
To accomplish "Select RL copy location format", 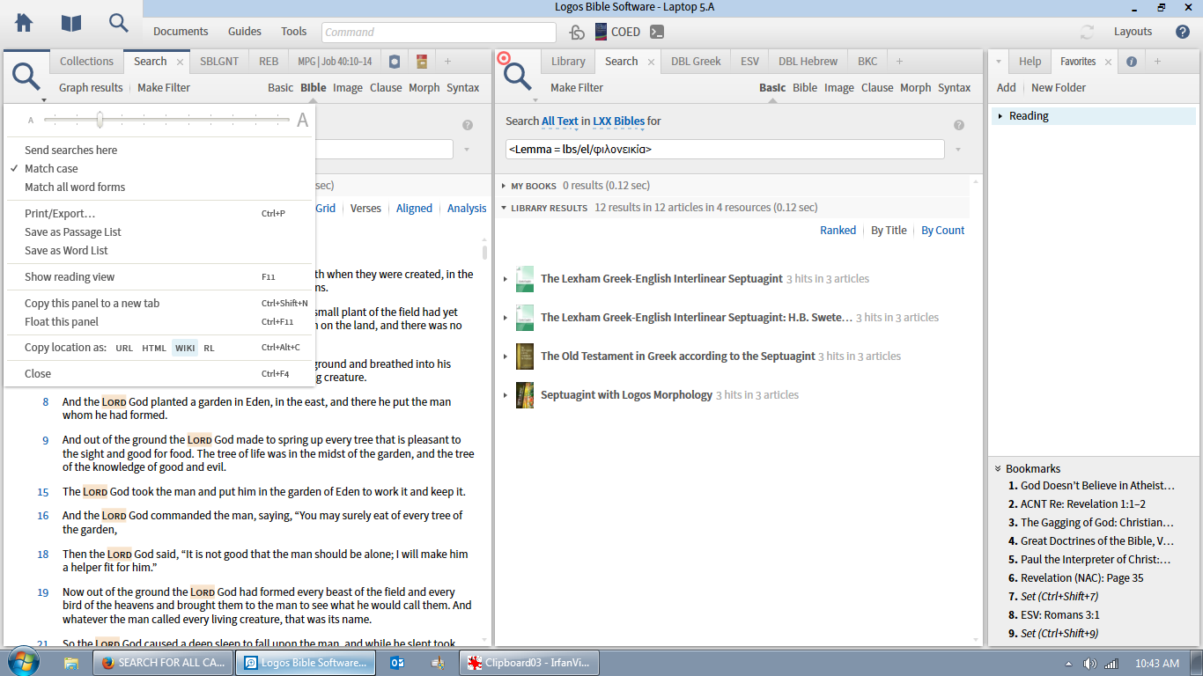I will click(x=209, y=348).
